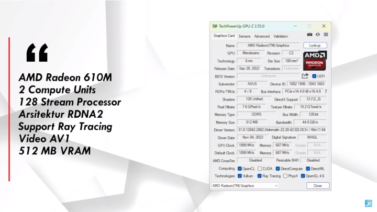
Task: Enable the PhysX checkbox
Action: pos(285,176)
